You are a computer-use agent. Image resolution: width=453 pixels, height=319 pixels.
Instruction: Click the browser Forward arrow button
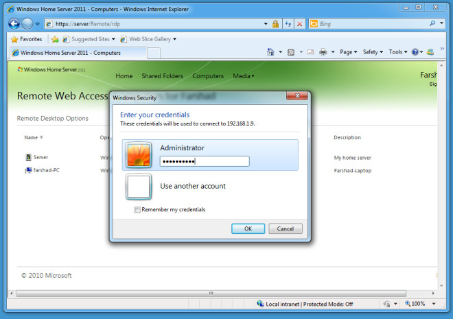coord(27,24)
